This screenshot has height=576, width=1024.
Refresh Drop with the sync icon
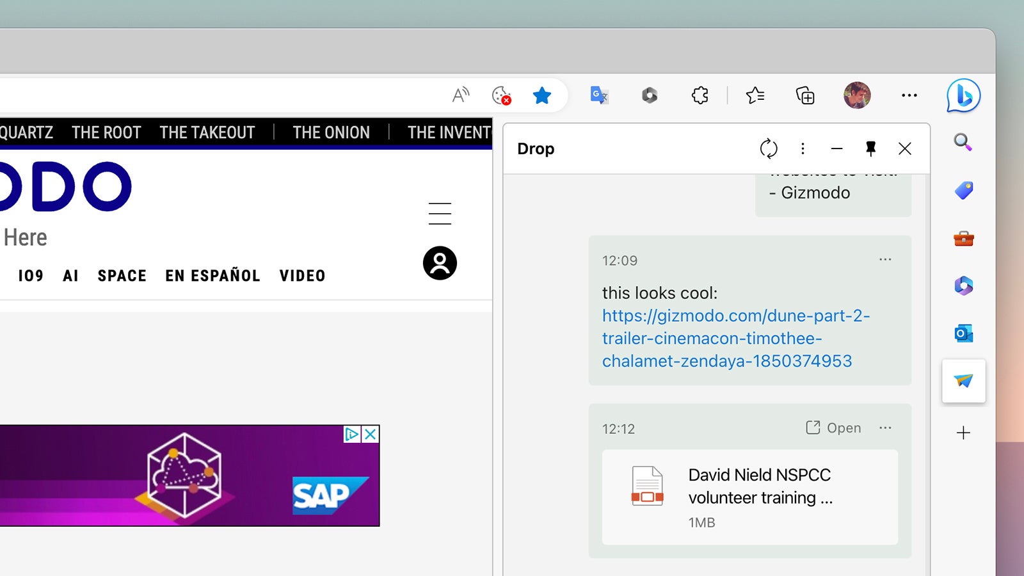pyautogui.click(x=769, y=148)
